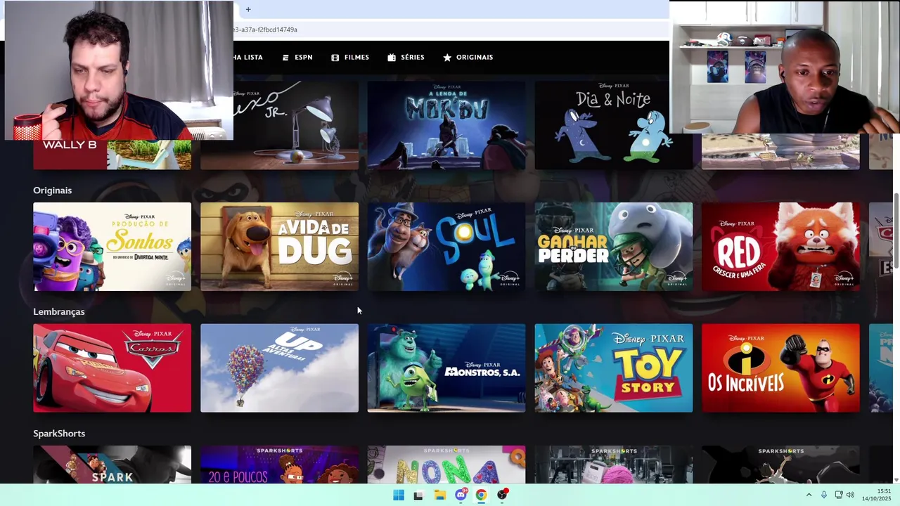Open the ESPN navigation item
The height and width of the screenshot is (506, 900).
(x=297, y=58)
